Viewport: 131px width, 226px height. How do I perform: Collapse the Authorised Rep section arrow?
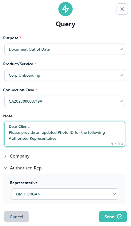5,168
